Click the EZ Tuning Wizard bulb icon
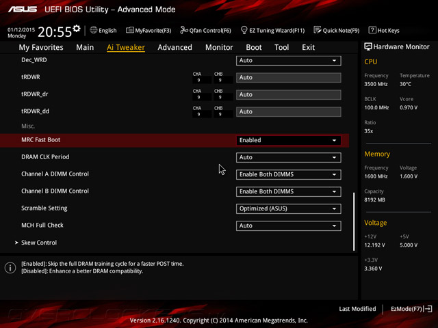Image resolution: width=438 pixels, height=328 pixels. 244,30
